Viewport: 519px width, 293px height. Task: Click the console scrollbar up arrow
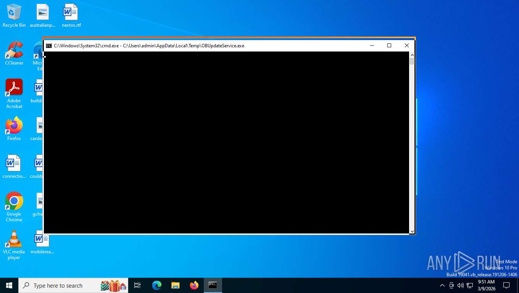pyautogui.click(x=412, y=55)
